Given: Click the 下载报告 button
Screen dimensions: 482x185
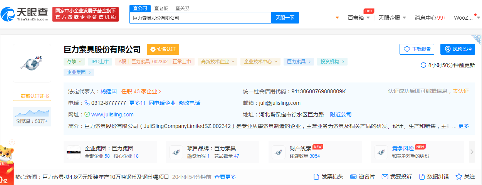Looking at the screenshot, I should point(417,49).
